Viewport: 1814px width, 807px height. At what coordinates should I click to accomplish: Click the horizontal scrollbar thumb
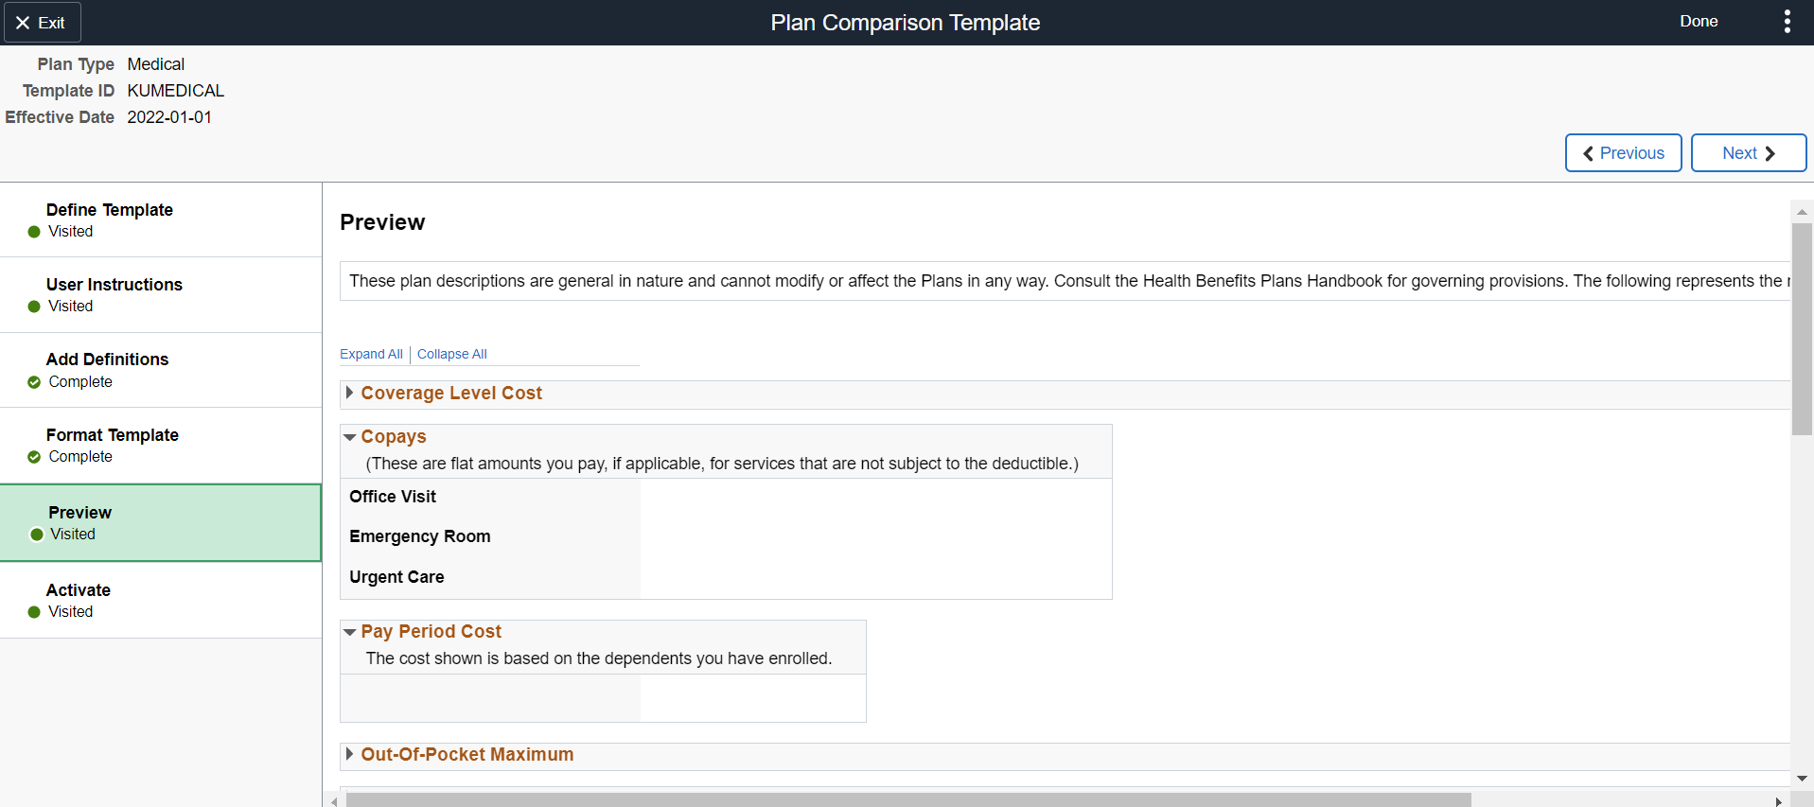click(x=908, y=800)
